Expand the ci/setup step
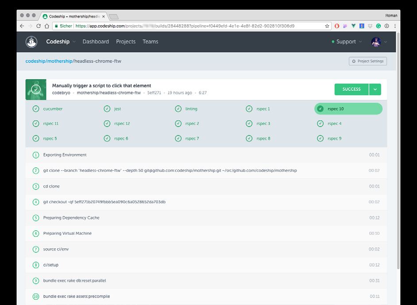Image resolution: width=417 pixels, height=305 pixels. pyautogui.click(x=206, y=265)
